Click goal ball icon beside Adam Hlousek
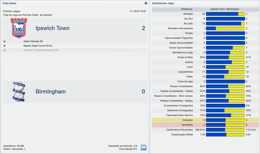Viewport: 260px width, 154px height. pyautogui.click(x=5, y=42)
